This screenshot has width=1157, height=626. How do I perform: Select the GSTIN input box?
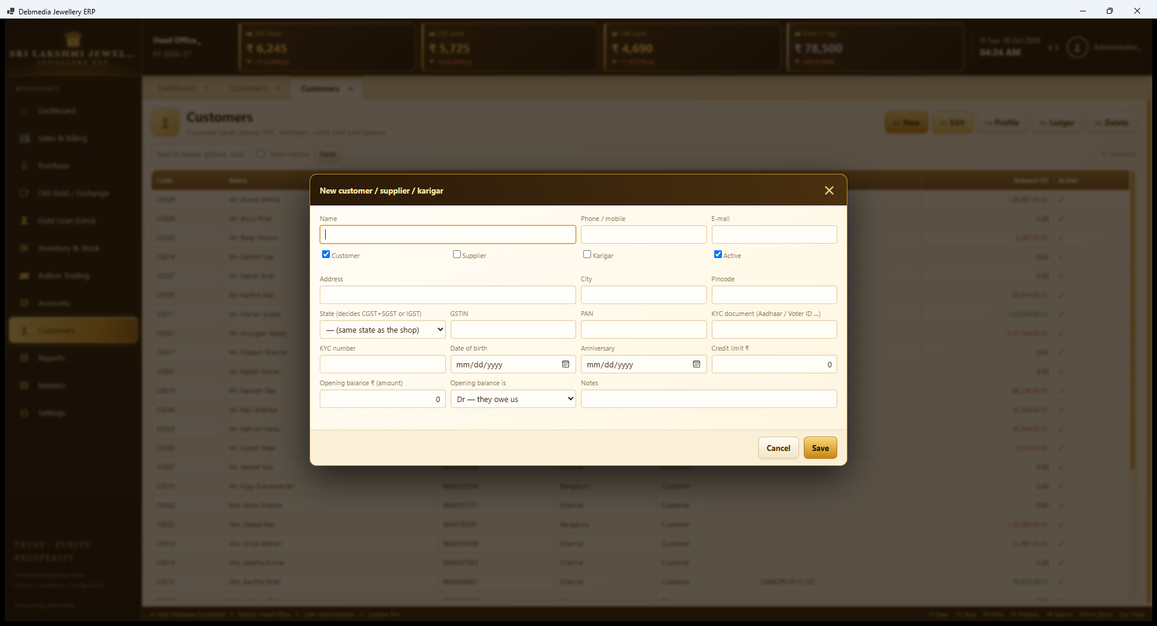(513, 330)
